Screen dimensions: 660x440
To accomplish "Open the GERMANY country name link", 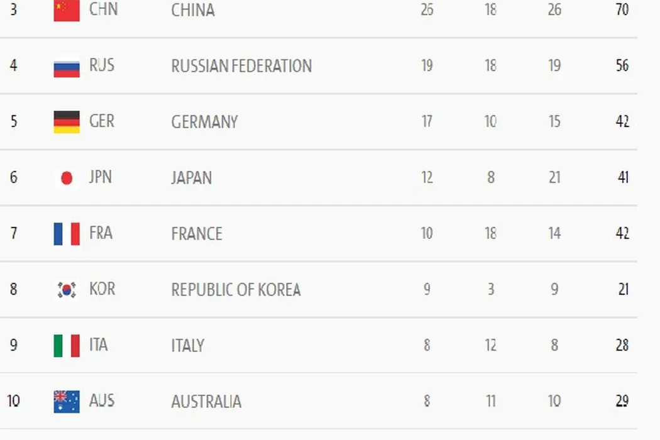I will [204, 122].
